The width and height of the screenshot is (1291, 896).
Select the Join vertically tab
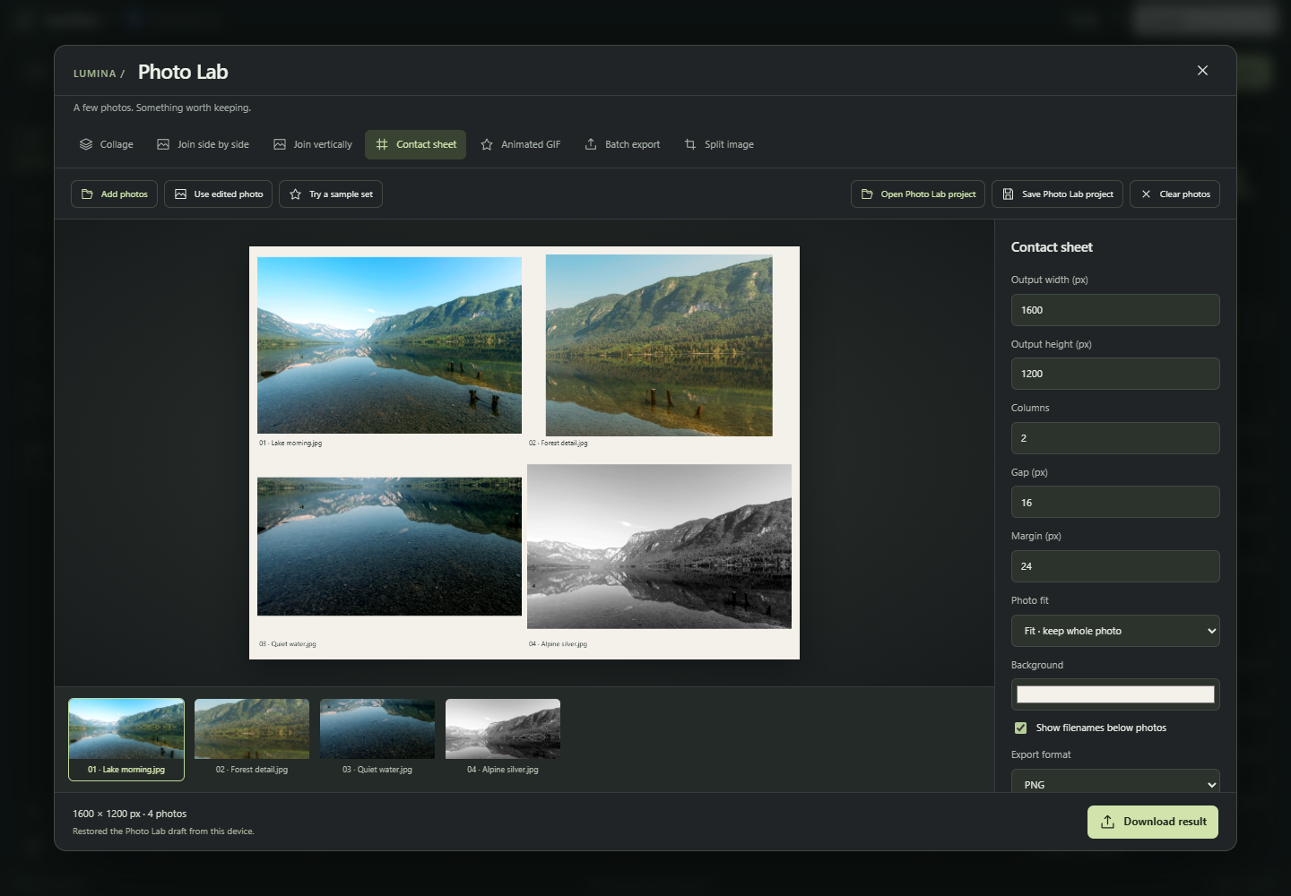point(313,144)
